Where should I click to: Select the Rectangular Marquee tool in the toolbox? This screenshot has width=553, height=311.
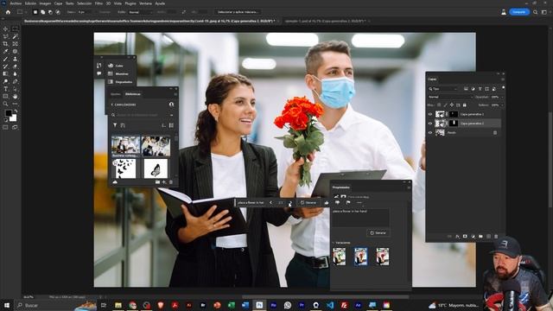pos(15,29)
